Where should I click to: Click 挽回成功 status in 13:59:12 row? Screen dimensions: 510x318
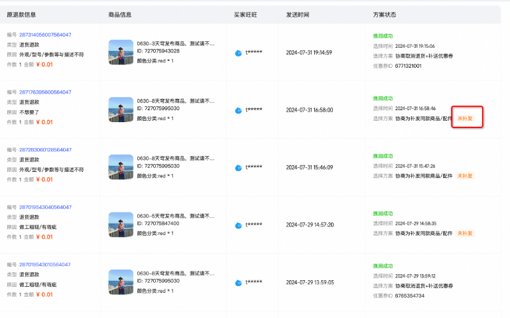[x=383, y=266]
